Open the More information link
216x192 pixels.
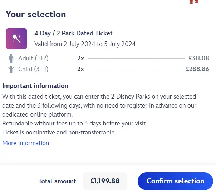coord(26,143)
